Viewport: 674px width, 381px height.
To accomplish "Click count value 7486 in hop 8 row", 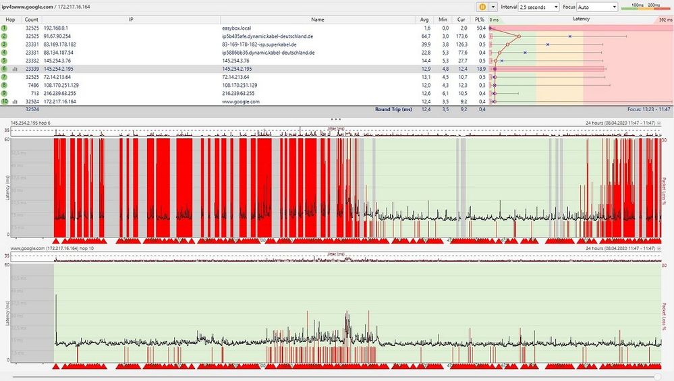I will (x=33, y=85).
